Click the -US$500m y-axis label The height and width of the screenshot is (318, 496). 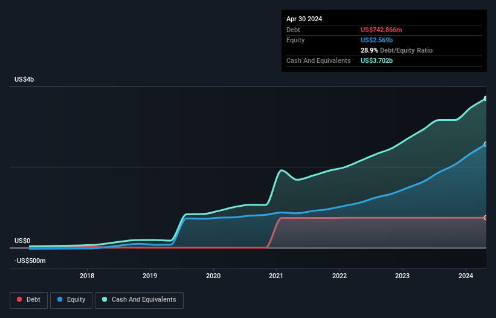[x=30, y=261]
